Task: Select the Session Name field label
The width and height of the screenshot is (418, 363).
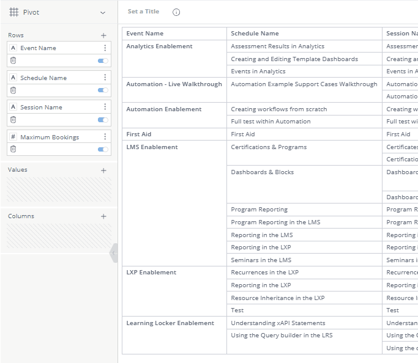Action: pyautogui.click(x=41, y=108)
